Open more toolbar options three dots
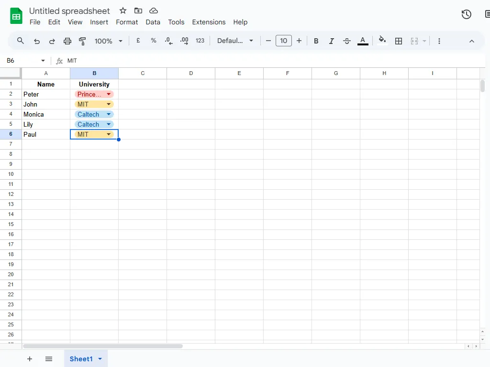The height and width of the screenshot is (367, 490). (x=439, y=41)
